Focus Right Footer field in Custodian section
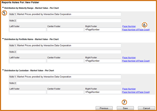The height and width of the screenshot is (111, 157). [103, 92]
